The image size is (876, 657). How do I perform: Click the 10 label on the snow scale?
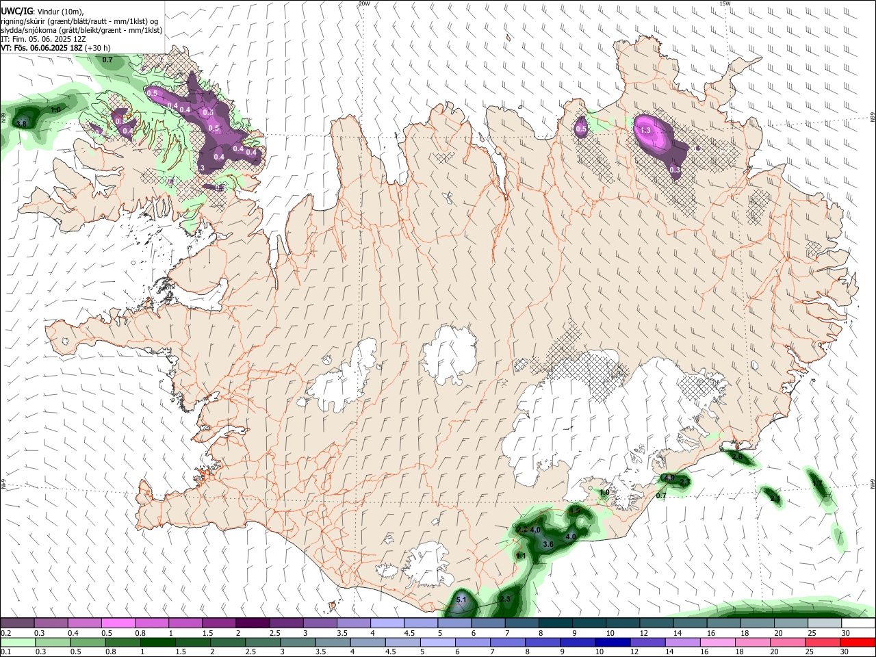click(x=609, y=633)
